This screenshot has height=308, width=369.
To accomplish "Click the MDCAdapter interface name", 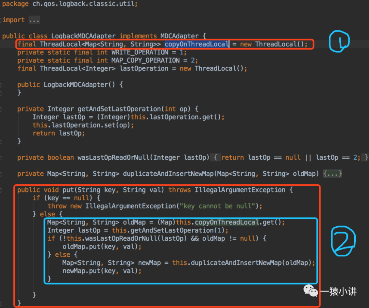I will tap(180, 36).
